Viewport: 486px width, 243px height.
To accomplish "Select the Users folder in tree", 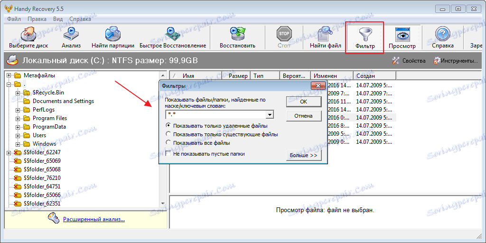I will pyautogui.click(x=39, y=135).
